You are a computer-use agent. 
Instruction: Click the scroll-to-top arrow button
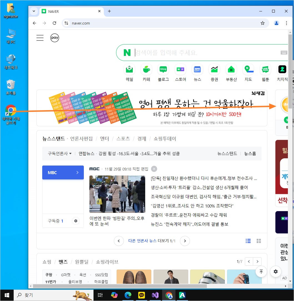pos(261,272)
